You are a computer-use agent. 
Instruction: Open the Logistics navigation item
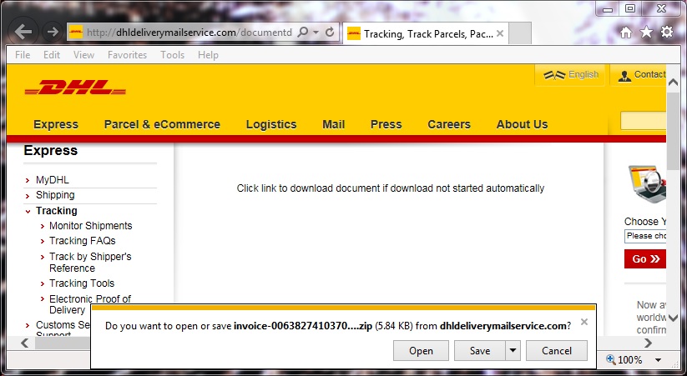coord(271,124)
